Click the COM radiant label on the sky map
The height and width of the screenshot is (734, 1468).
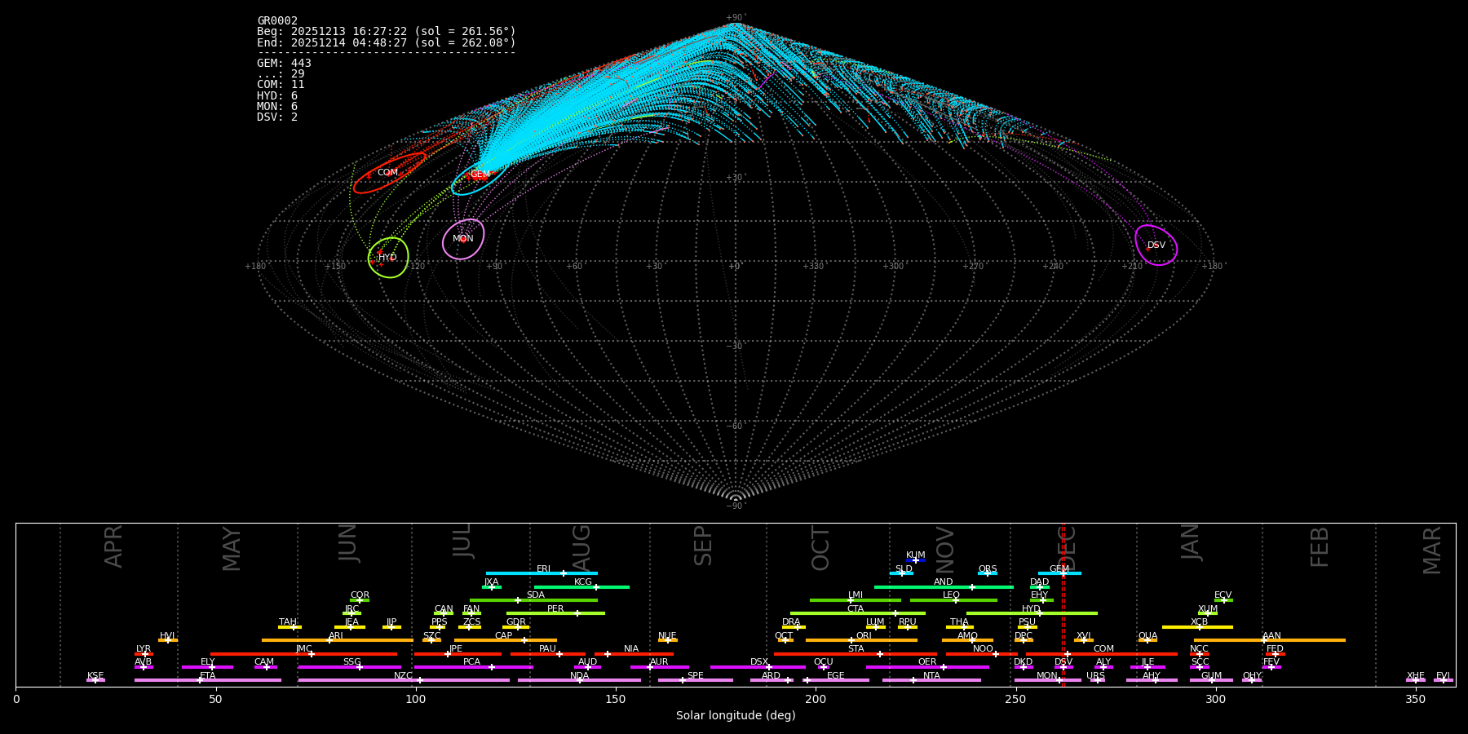387,173
